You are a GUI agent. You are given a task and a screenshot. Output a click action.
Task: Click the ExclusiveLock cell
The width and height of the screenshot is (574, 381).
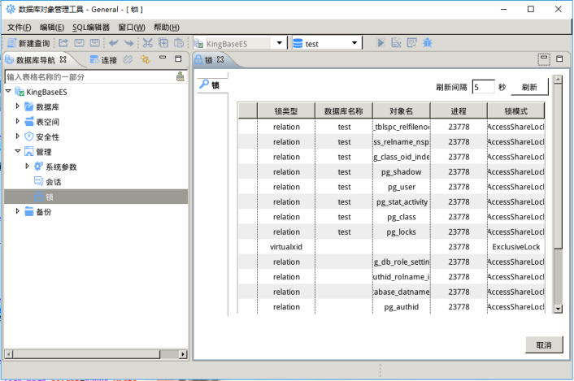tap(516, 247)
